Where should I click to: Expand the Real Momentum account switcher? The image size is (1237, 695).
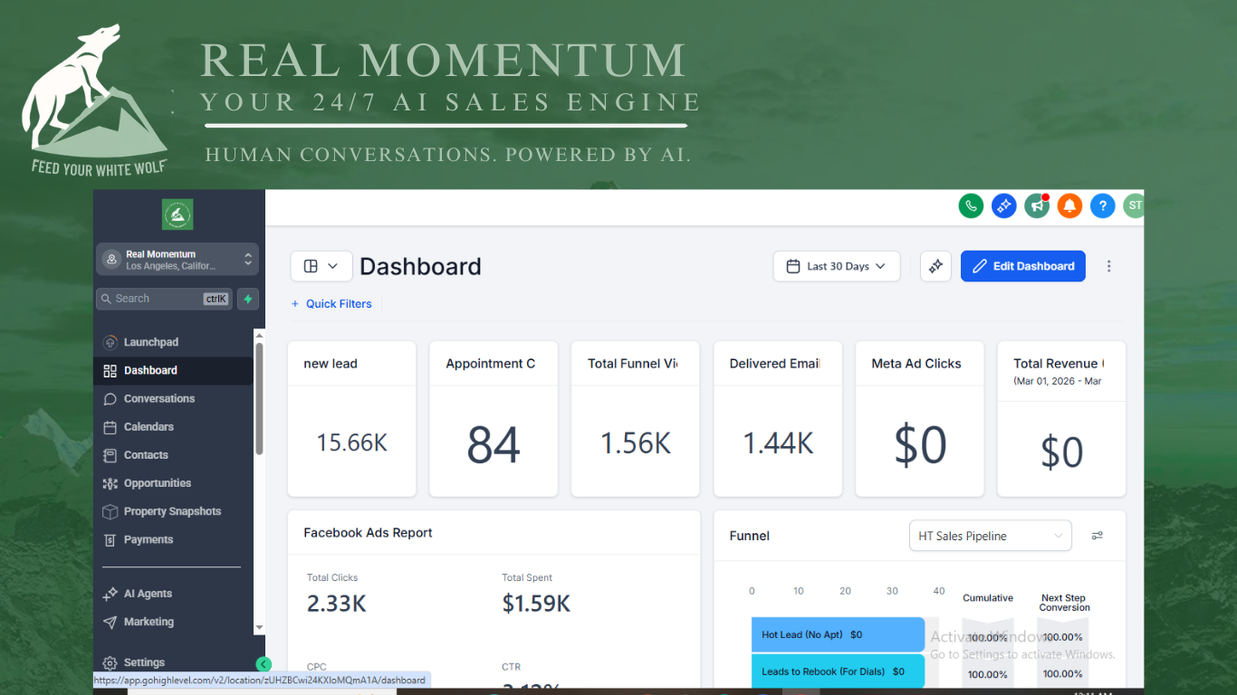pos(177,260)
